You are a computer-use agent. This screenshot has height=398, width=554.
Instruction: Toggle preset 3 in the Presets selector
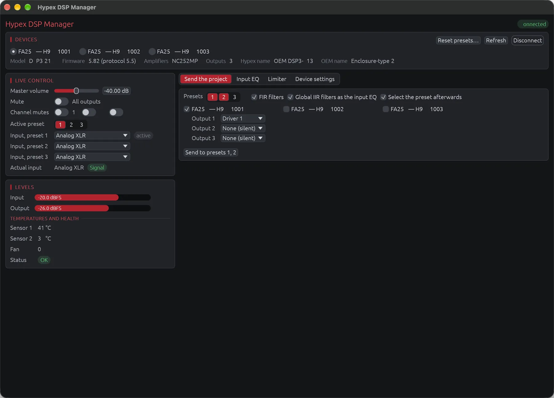tap(235, 97)
